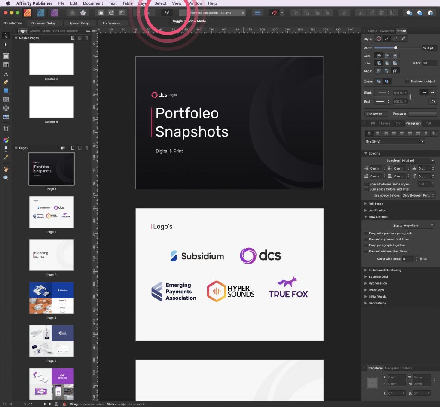440x407 pixels.
Task: Open stroke Properties button
Action: coord(376,114)
